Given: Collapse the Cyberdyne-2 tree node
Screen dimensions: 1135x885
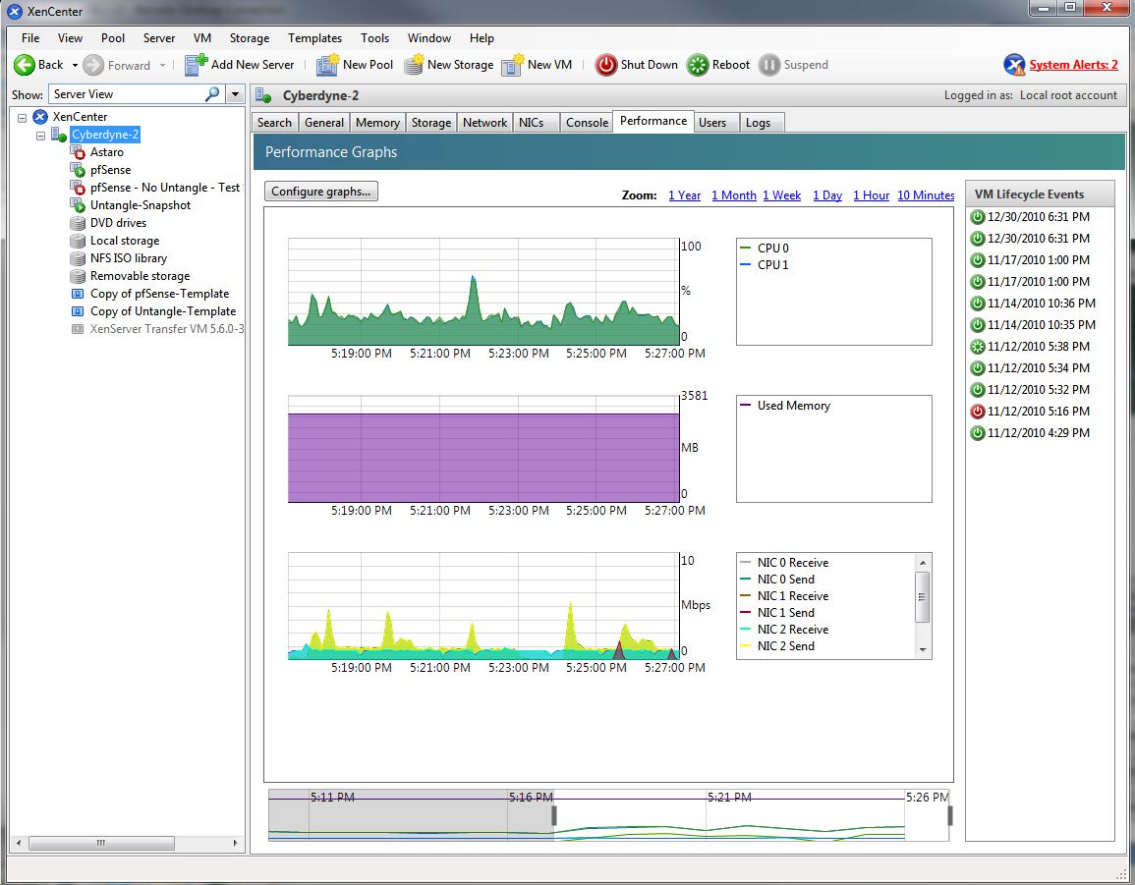Looking at the screenshot, I should click(x=40, y=136).
